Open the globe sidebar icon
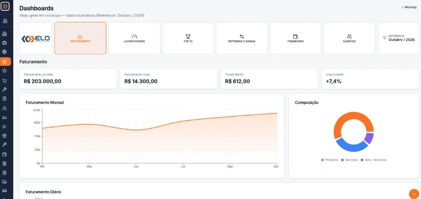This screenshot has width=421, height=199. (x=5, y=52)
